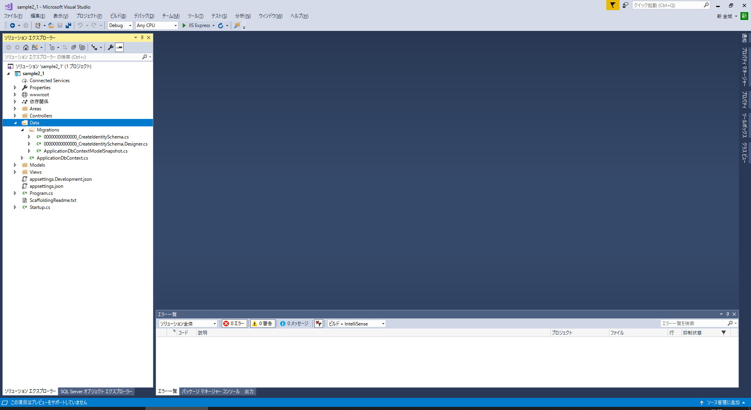The height and width of the screenshot is (410, 751).
Task: Expand the Startup.cs node
Action: click(15, 207)
